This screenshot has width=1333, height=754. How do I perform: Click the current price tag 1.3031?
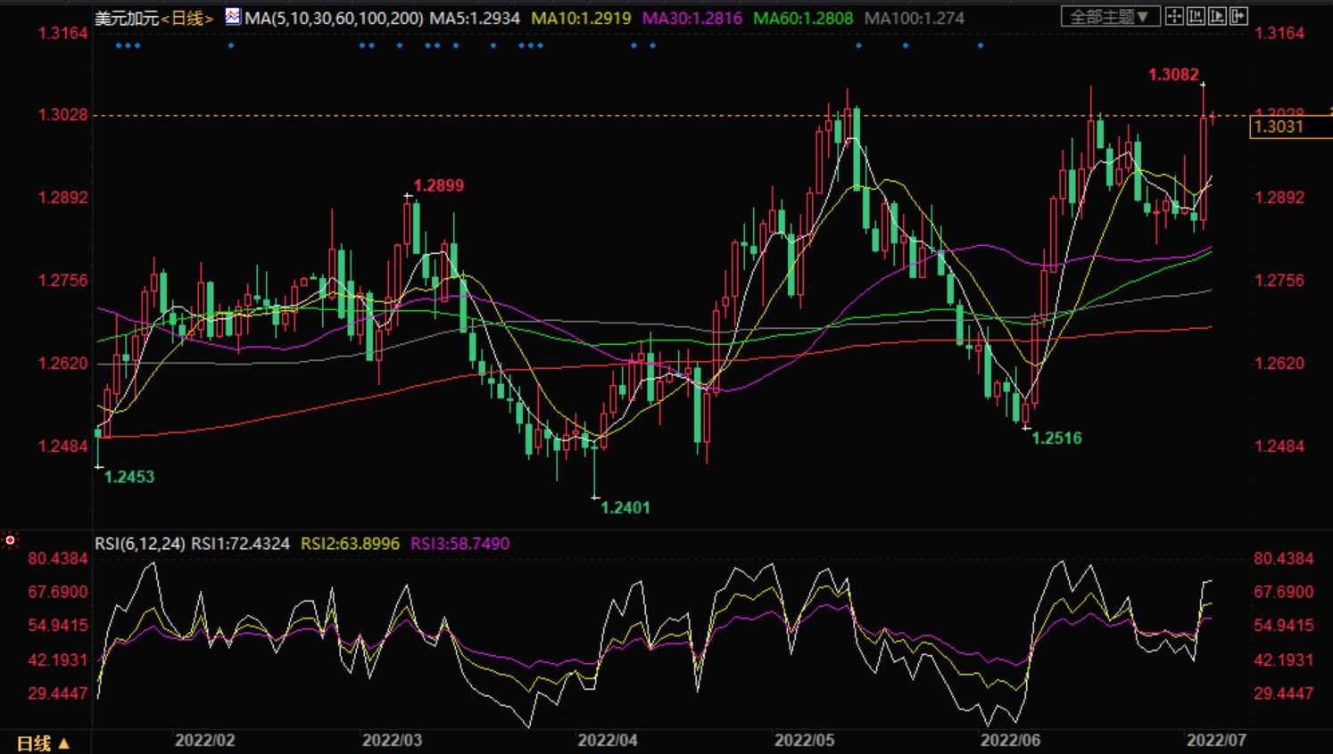(1279, 127)
